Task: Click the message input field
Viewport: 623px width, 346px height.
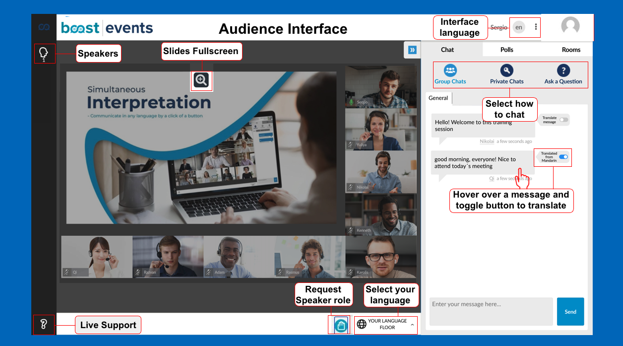Action: click(x=491, y=311)
